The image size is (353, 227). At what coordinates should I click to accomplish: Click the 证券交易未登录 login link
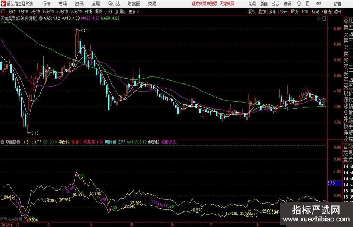[x=205, y=4]
